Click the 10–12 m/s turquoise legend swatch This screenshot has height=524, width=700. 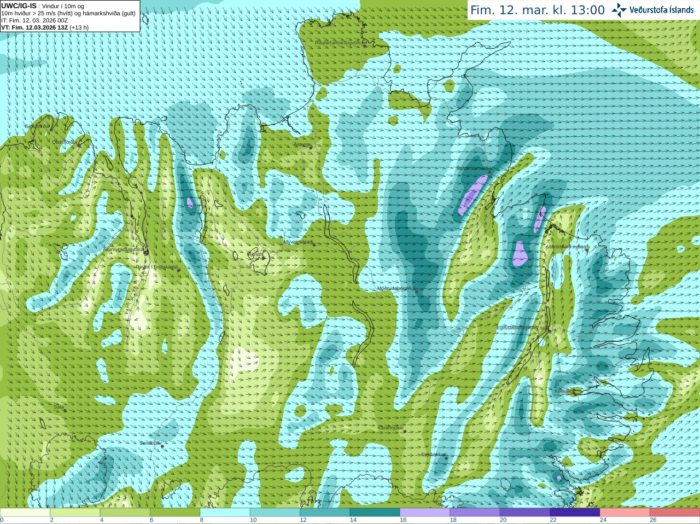pos(275,513)
